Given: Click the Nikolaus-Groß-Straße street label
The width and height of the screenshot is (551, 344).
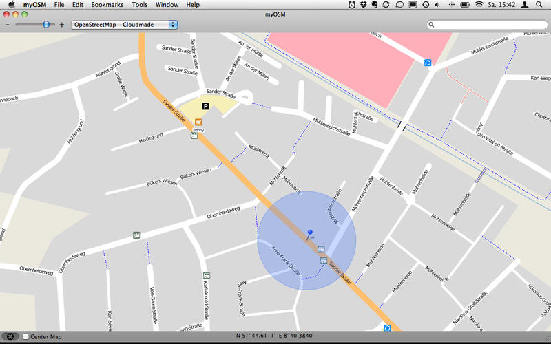Looking at the screenshot, I should pyautogui.click(x=470, y=308).
